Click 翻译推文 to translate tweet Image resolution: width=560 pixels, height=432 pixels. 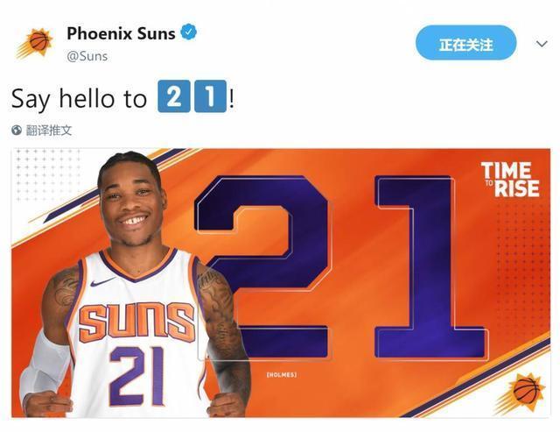49,131
